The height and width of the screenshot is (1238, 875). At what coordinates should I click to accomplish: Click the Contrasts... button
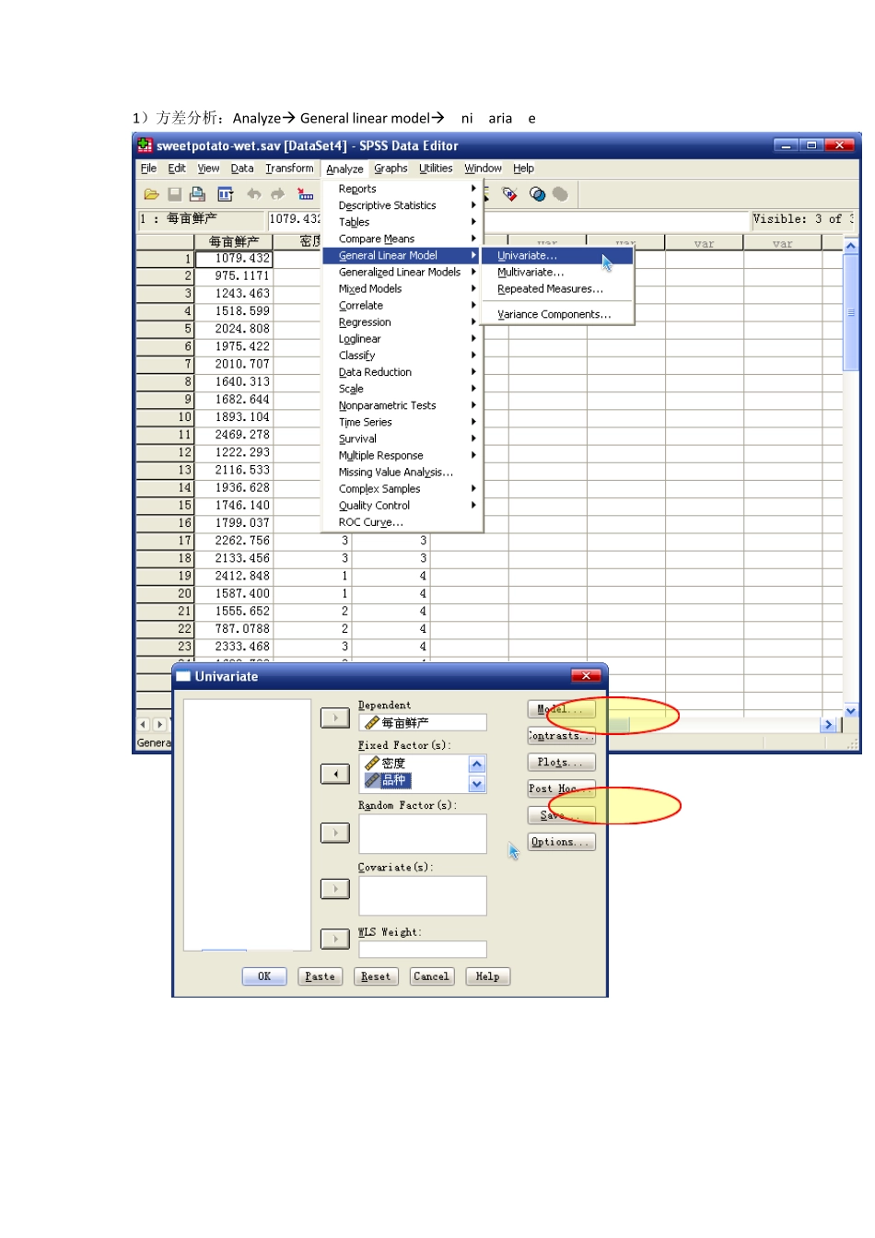[x=561, y=736]
